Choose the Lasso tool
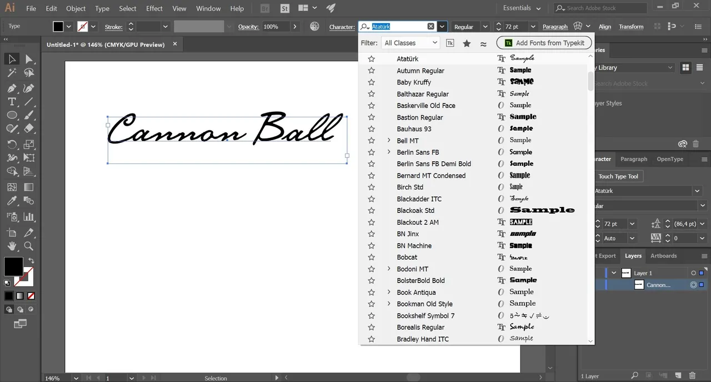 point(29,73)
